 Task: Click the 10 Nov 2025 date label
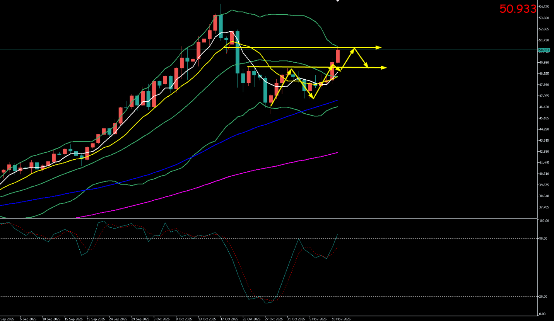click(341, 319)
